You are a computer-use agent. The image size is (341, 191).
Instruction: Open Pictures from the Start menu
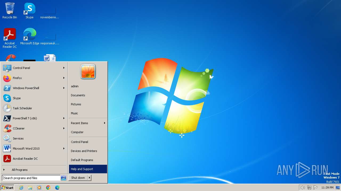point(88,104)
